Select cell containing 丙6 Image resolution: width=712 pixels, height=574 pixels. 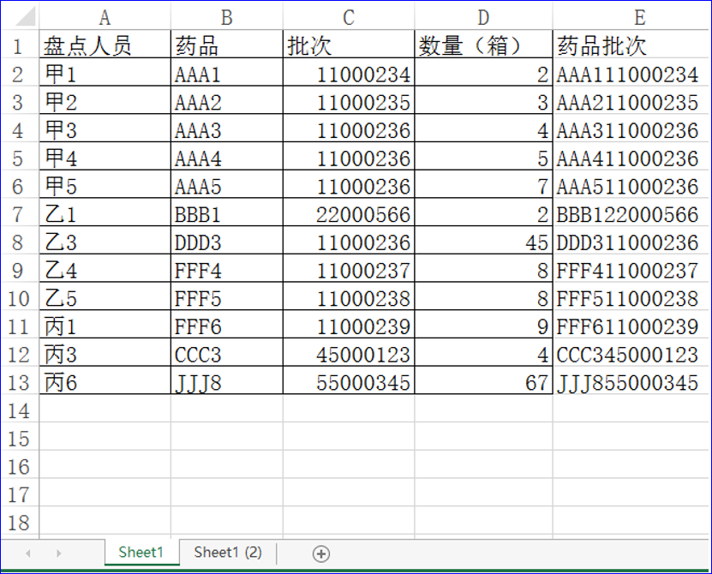(x=105, y=382)
